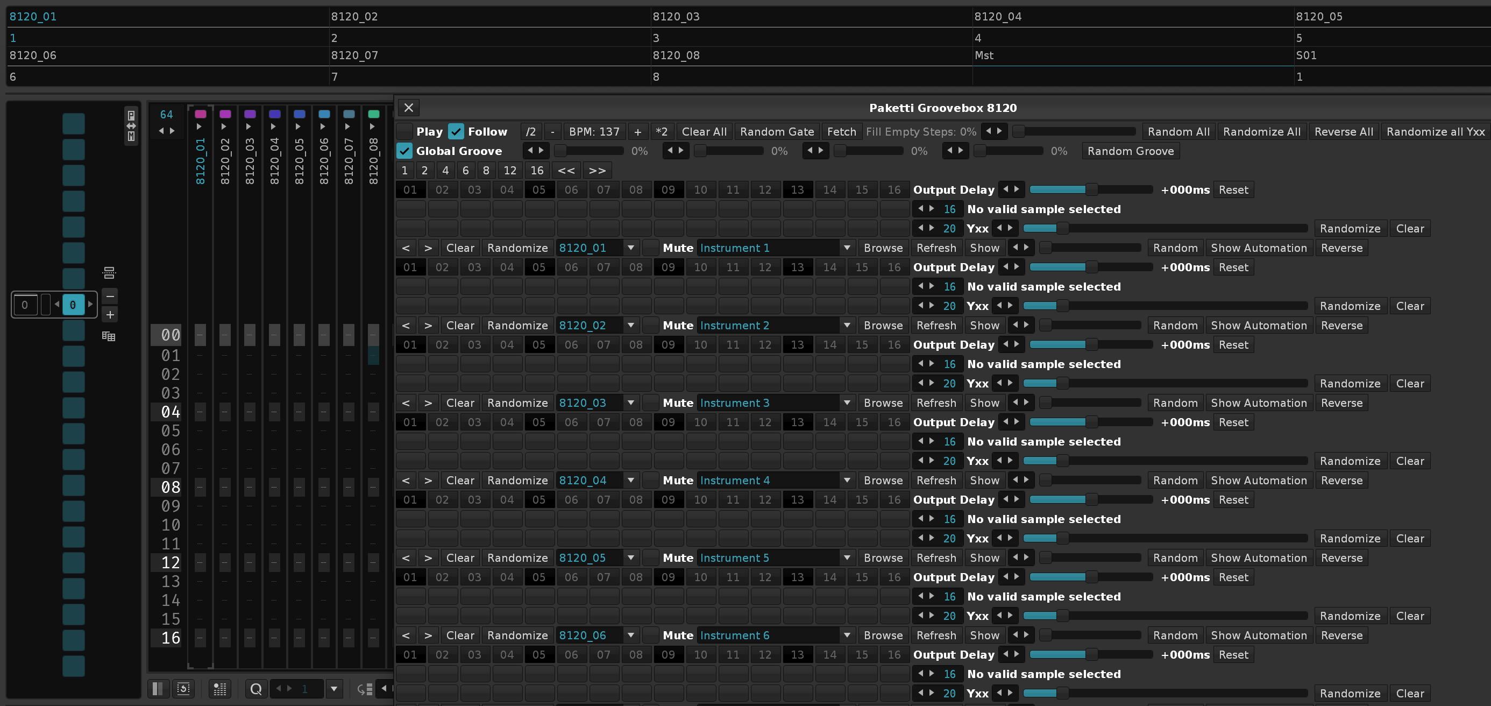
Task: Open the Instrument 1 dropdown
Action: (846, 248)
